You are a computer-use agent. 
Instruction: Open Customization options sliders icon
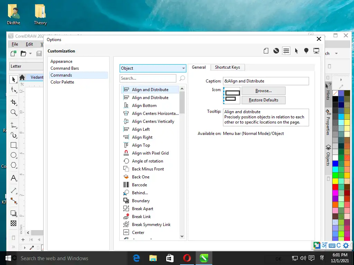tap(286, 51)
